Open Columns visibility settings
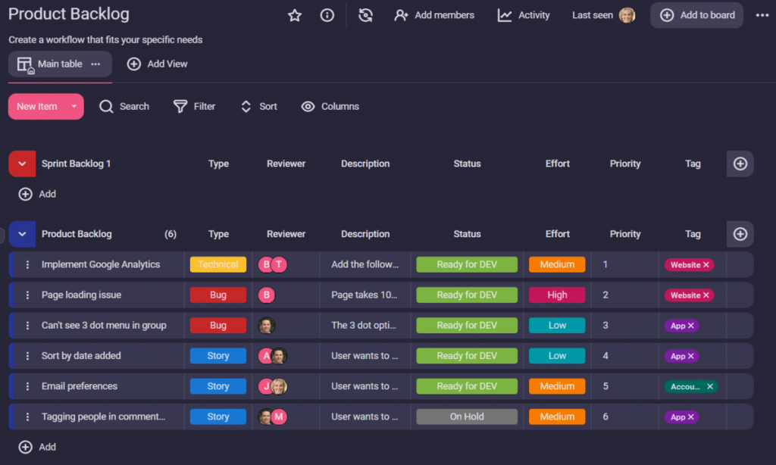The height and width of the screenshot is (465, 776). 330,107
